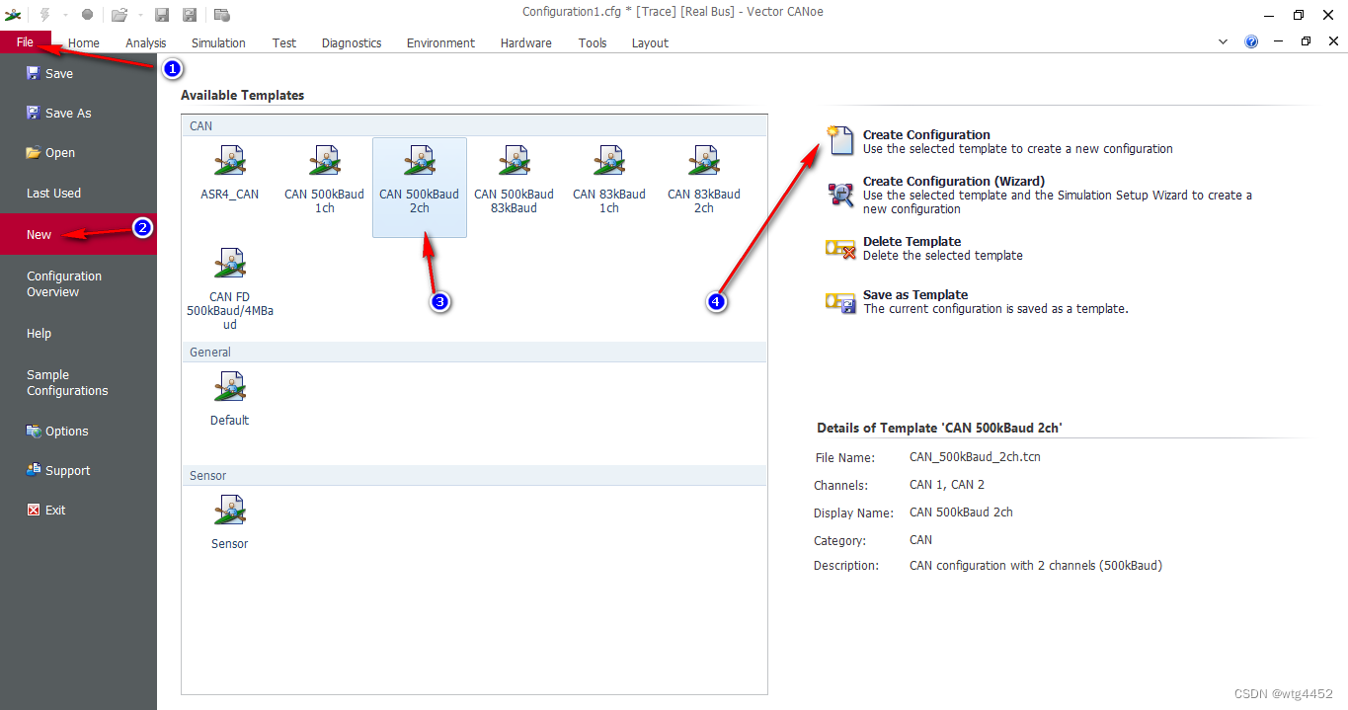Go to the Diagnostics ribbon tab
This screenshot has height=710, width=1348.
click(x=352, y=42)
